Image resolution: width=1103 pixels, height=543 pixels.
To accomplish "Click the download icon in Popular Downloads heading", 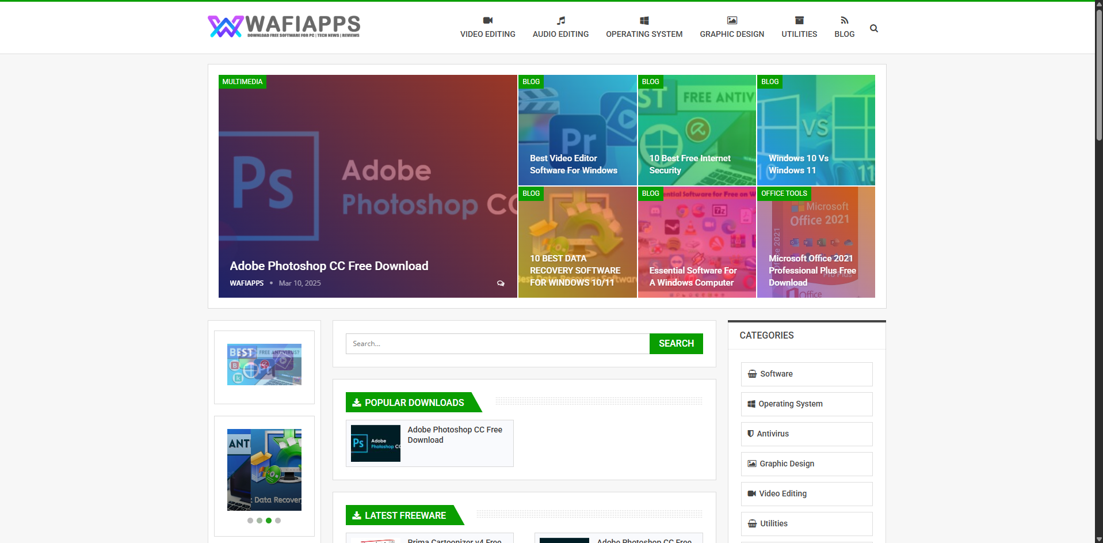I will pos(357,402).
